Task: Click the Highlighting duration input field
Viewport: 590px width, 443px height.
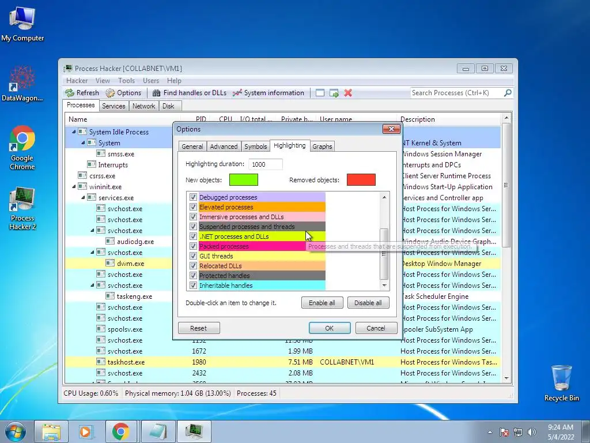Action: [265, 164]
